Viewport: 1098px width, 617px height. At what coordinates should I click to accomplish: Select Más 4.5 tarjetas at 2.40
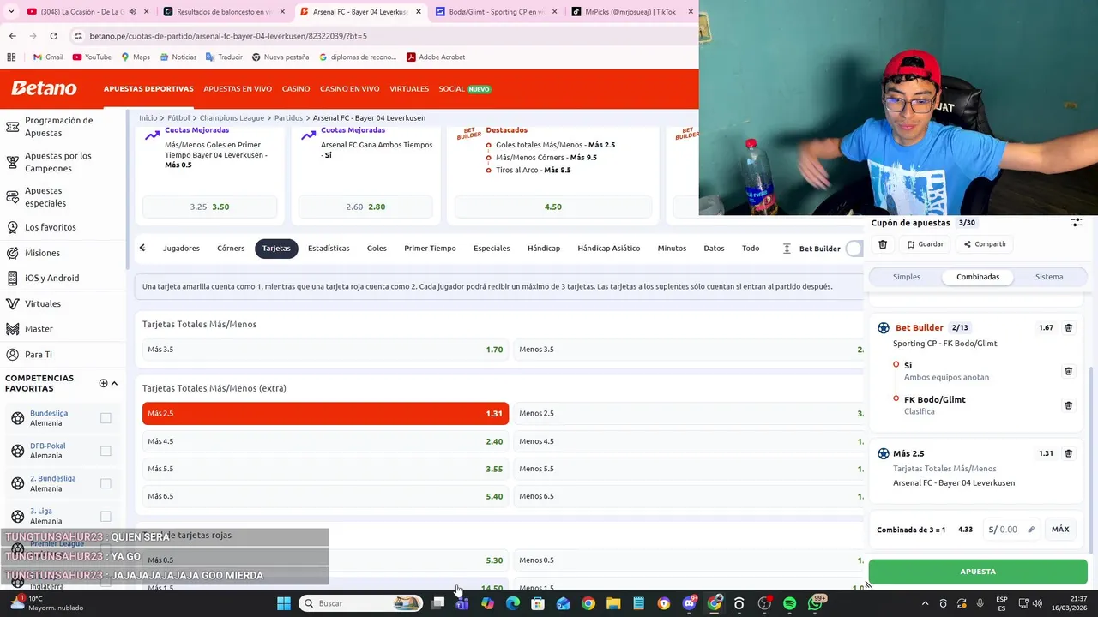pyautogui.click(x=325, y=441)
